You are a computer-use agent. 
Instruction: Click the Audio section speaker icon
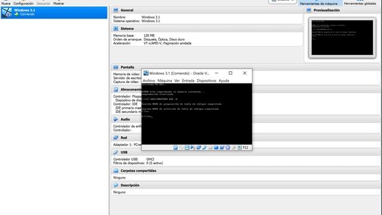point(116,119)
